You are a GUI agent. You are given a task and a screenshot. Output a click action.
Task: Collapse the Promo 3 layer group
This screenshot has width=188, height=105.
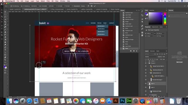click(148, 63)
